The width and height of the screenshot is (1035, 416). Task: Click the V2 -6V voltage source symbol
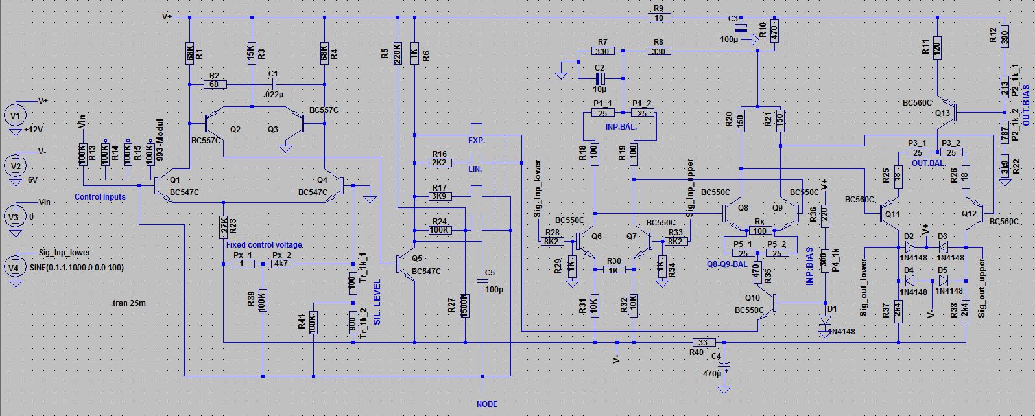tap(15, 166)
